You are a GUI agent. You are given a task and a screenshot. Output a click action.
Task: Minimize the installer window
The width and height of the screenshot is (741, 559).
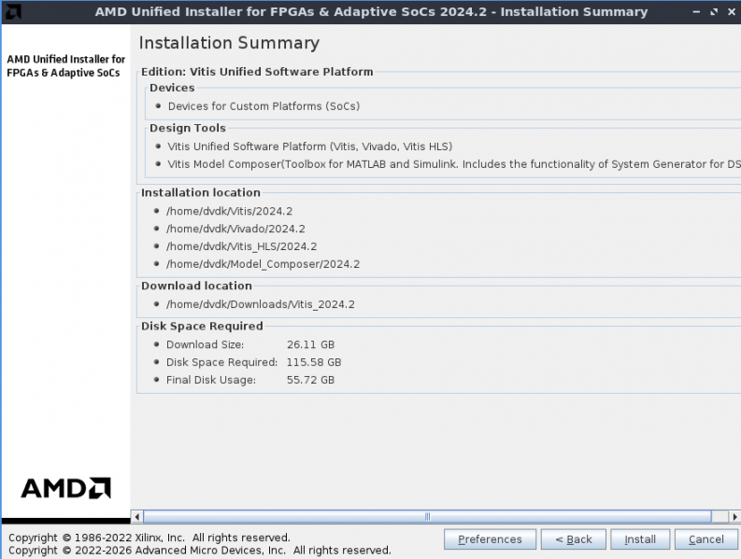[x=696, y=12]
